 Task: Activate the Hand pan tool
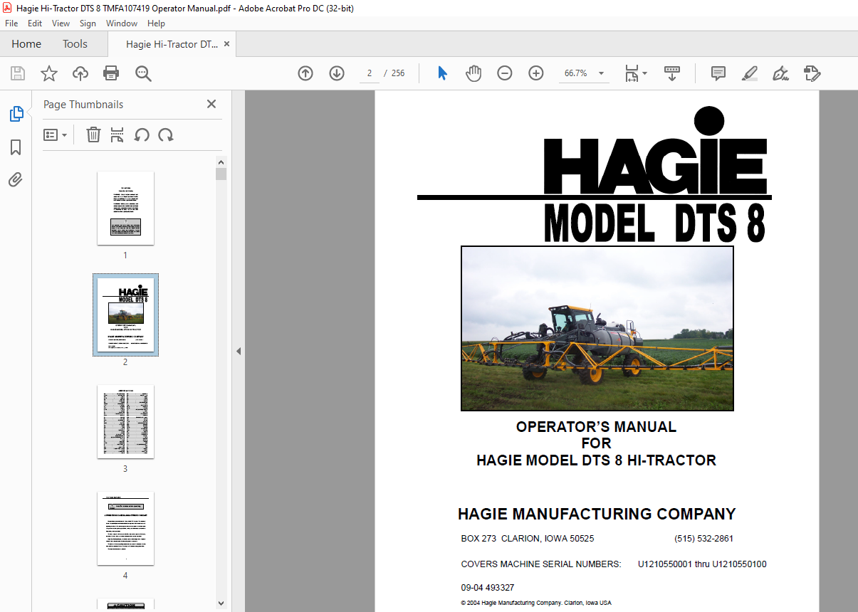coord(474,73)
